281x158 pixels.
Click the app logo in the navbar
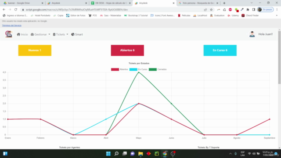(8, 34)
